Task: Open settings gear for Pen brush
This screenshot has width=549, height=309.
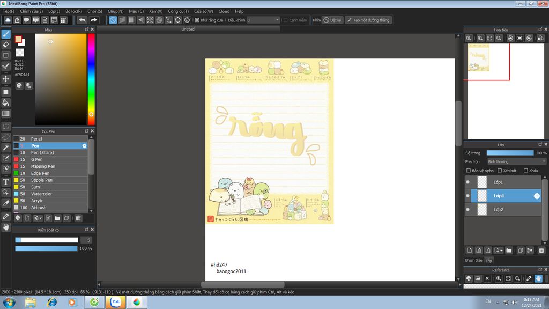Action: (84, 146)
